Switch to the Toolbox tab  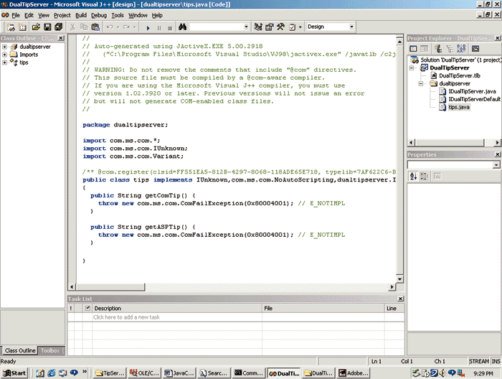point(51,350)
